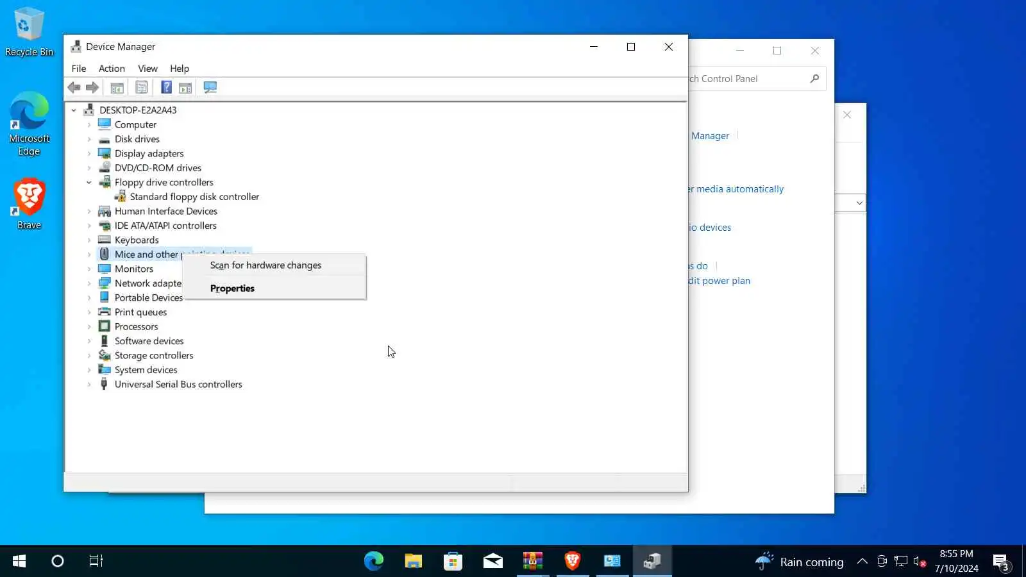This screenshot has height=577, width=1026.
Task: Collapse the Floppy drive controllers node
Action: click(x=89, y=183)
